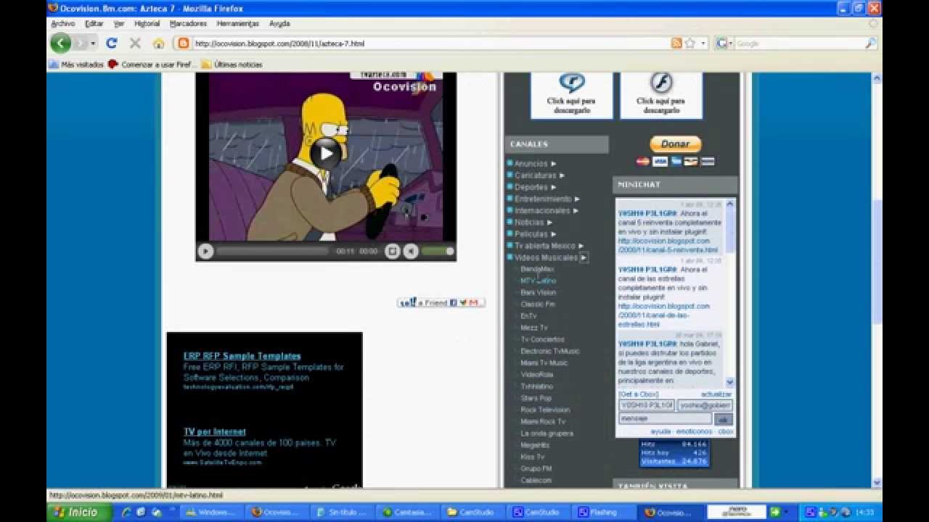
Task: Open the Get a Cbox link
Action: [638, 394]
